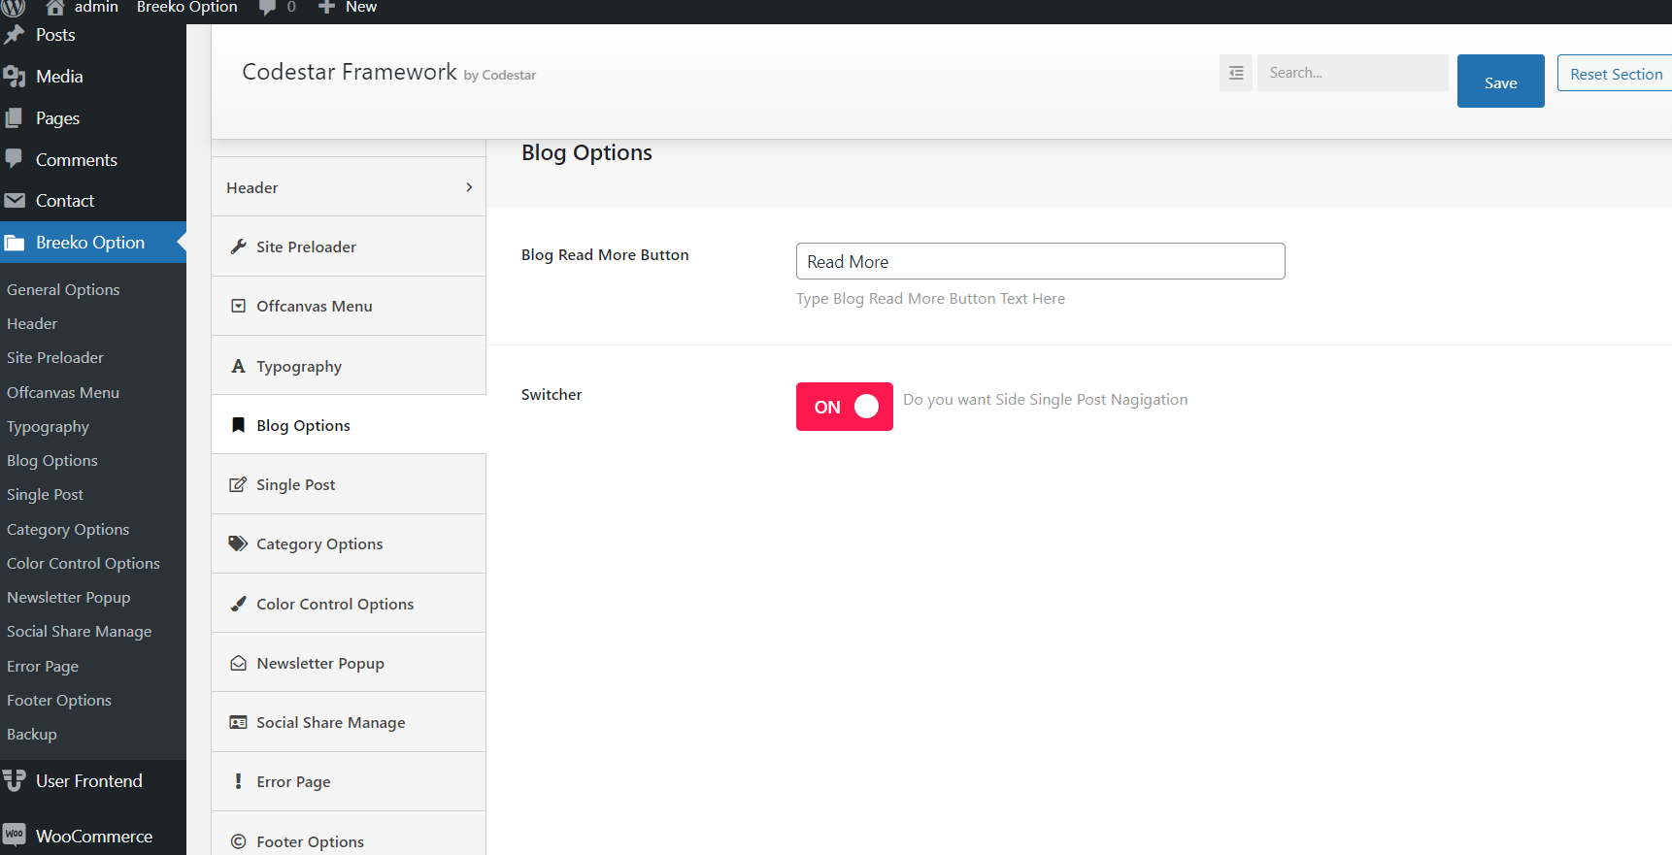This screenshot has width=1672, height=855.
Task: Select Footer Options in the framework tabs
Action: [x=310, y=841]
